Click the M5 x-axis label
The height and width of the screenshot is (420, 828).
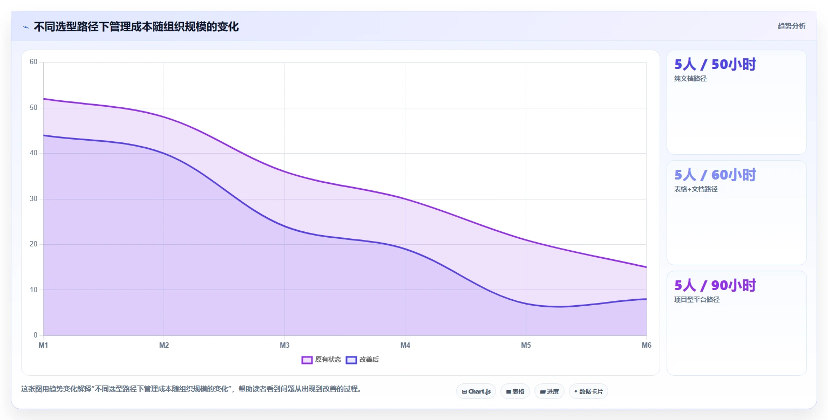tap(526, 346)
